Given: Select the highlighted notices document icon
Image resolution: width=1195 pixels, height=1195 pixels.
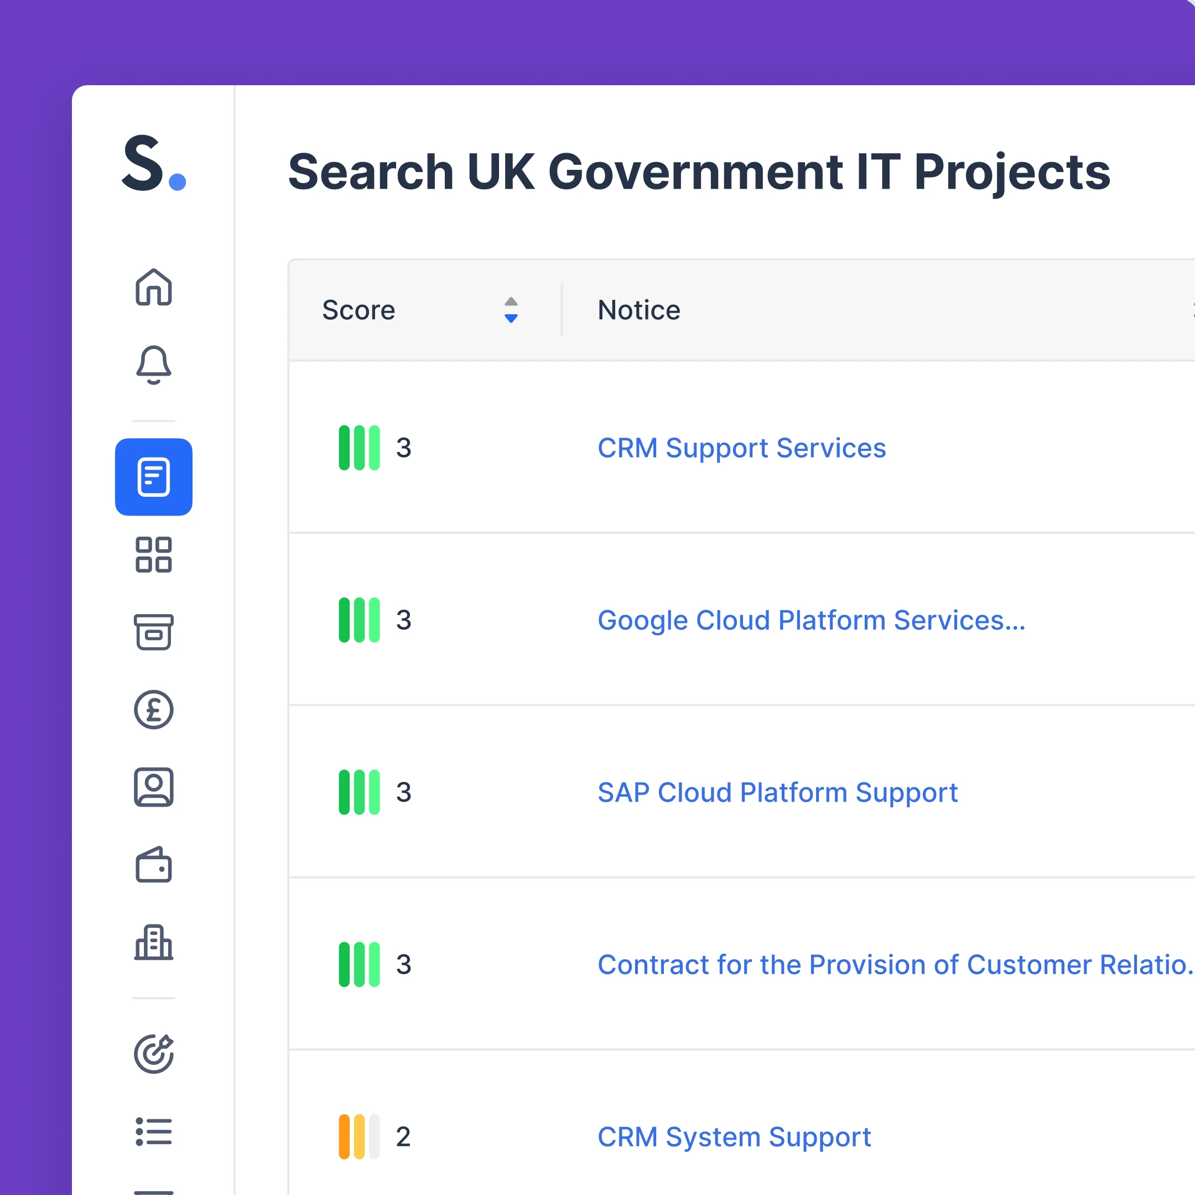Looking at the screenshot, I should click(153, 477).
